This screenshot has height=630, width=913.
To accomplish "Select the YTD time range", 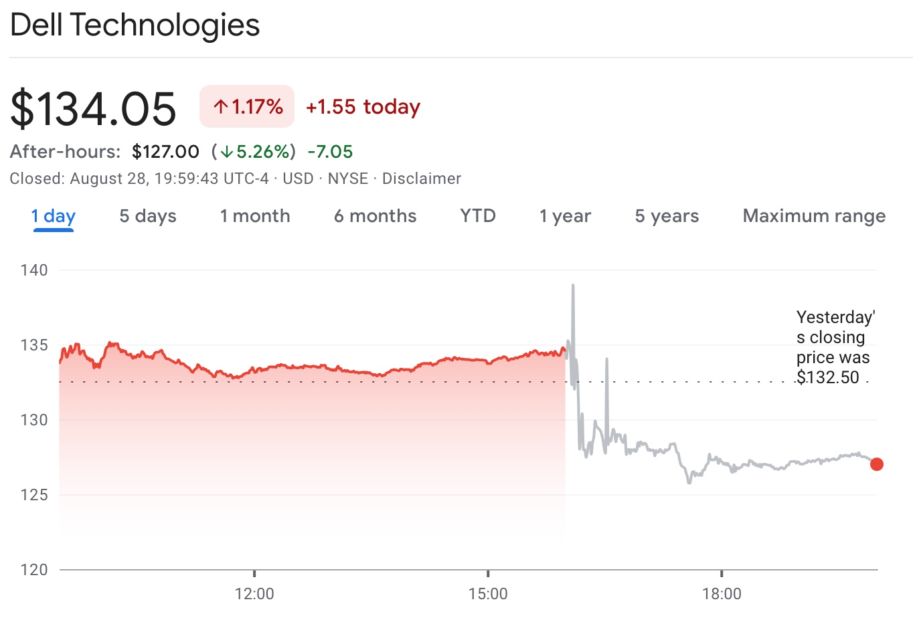I will 477,216.
